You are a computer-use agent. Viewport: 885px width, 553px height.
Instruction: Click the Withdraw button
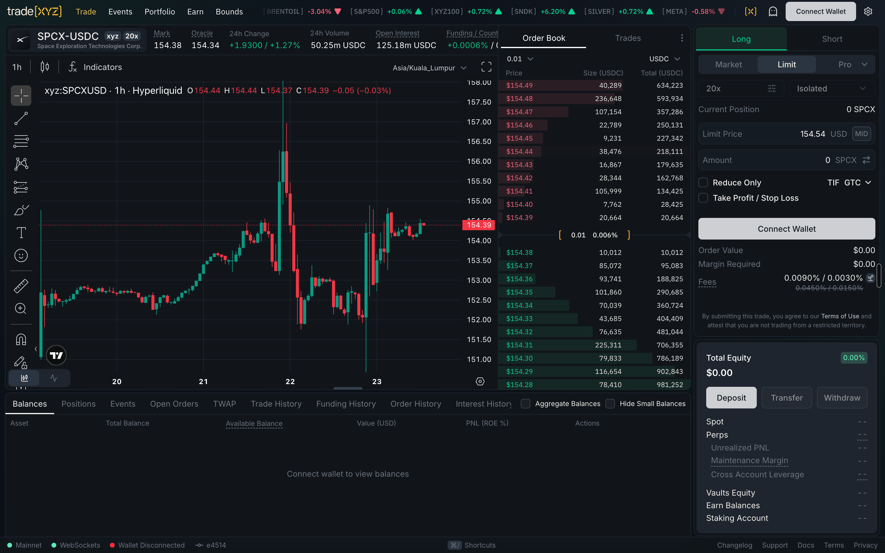point(842,398)
